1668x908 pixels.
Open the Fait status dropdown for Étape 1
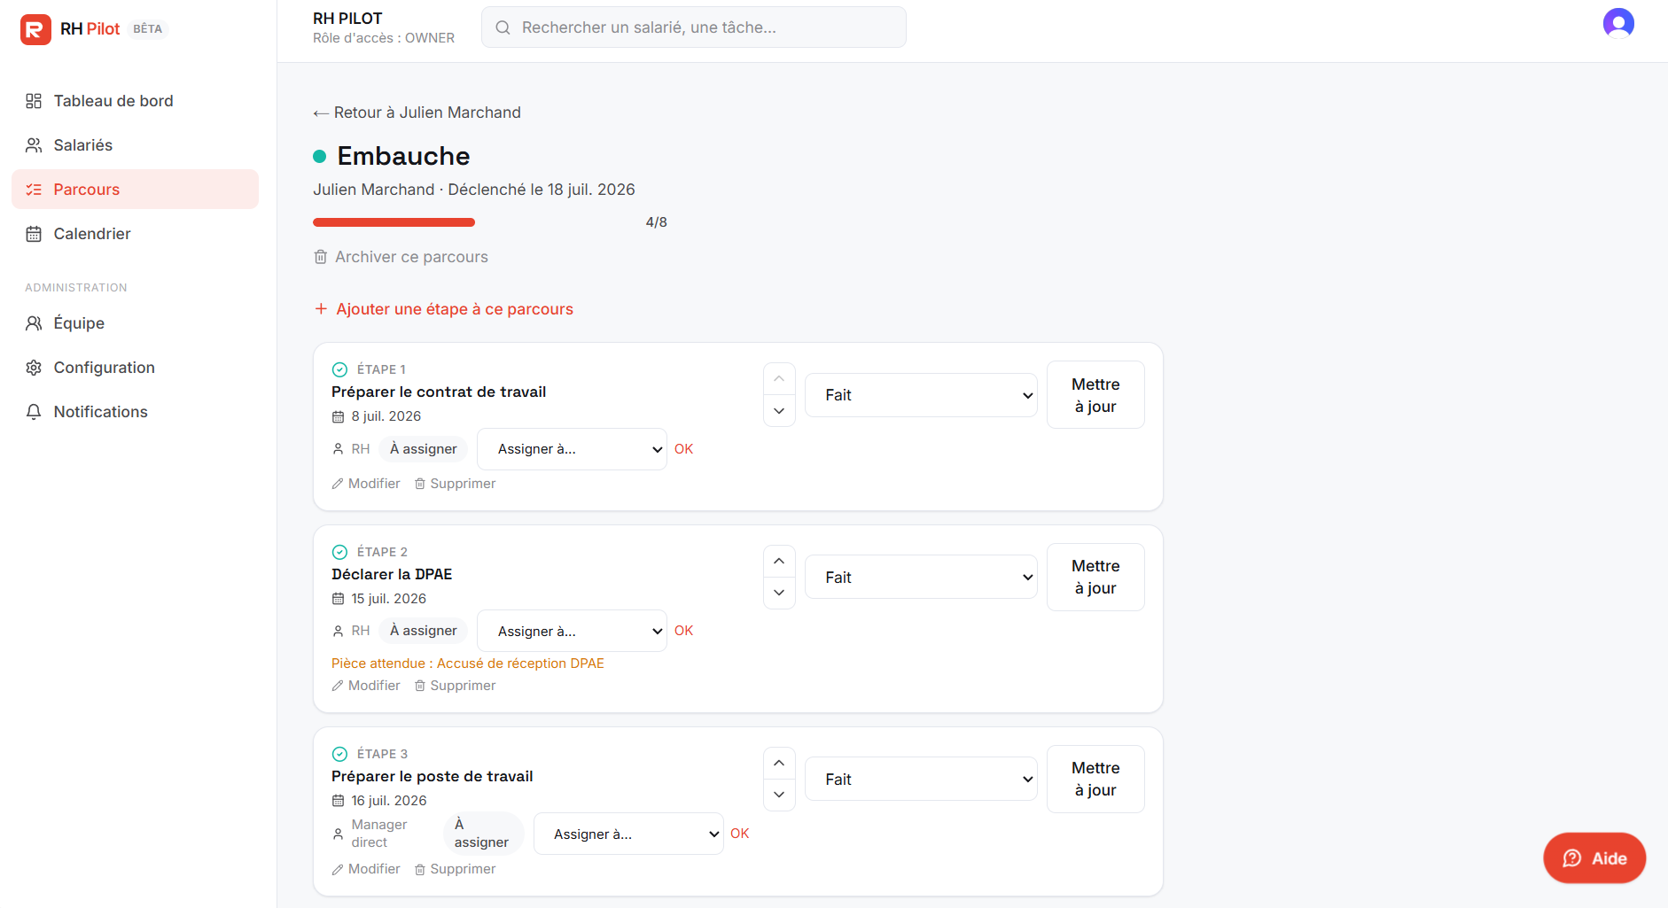coord(921,395)
